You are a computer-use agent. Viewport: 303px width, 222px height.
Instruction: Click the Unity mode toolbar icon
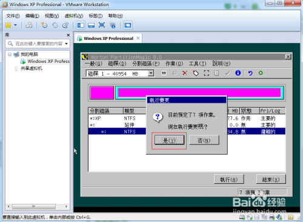pyautogui.click(x=113, y=25)
